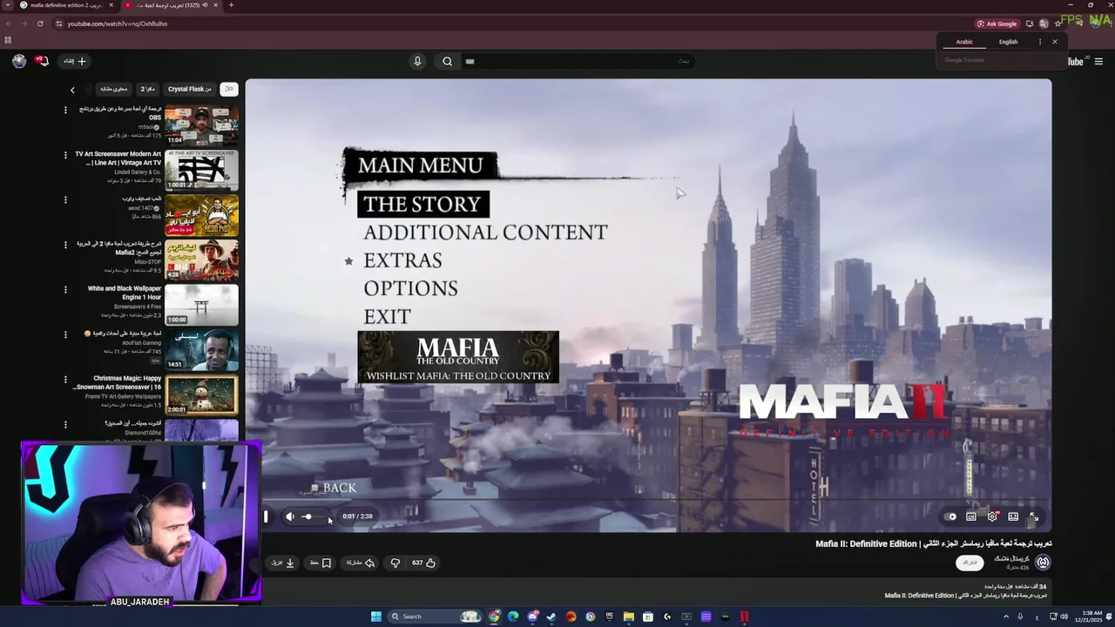Enter fullscreen in the video player

1034,516
